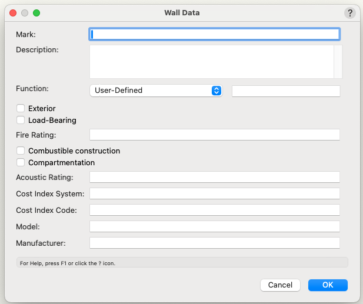The height and width of the screenshot is (304, 363).
Task: Close the Wall Data dialog with the red button
Action: click(13, 12)
